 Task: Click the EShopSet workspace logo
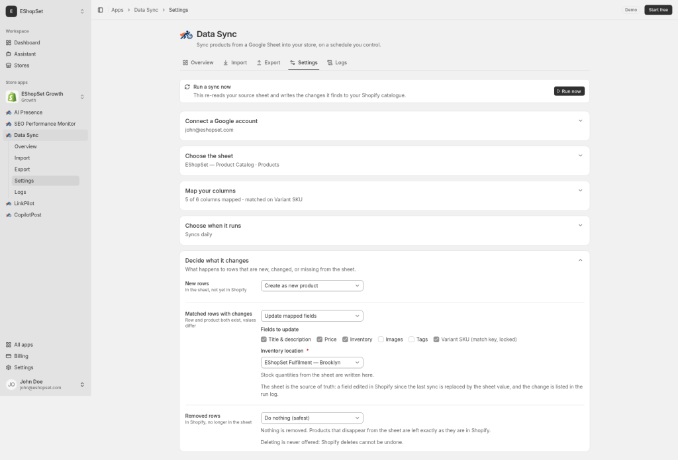click(11, 11)
